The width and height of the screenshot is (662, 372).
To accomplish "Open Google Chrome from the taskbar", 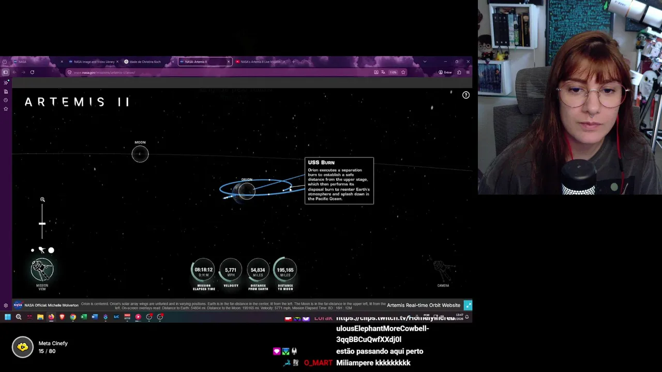I will click(x=73, y=317).
